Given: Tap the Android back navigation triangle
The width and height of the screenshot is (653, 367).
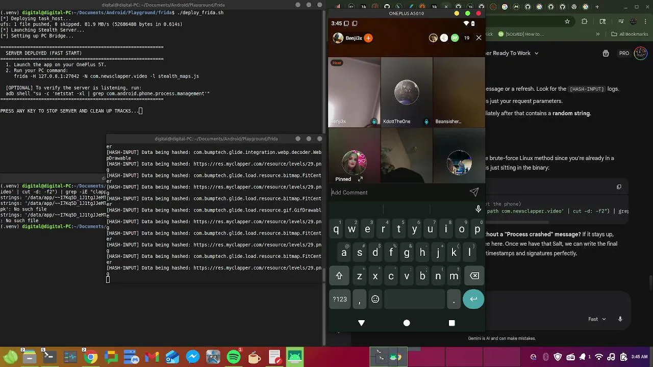Looking at the screenshot, I should [x=361, y=323].
